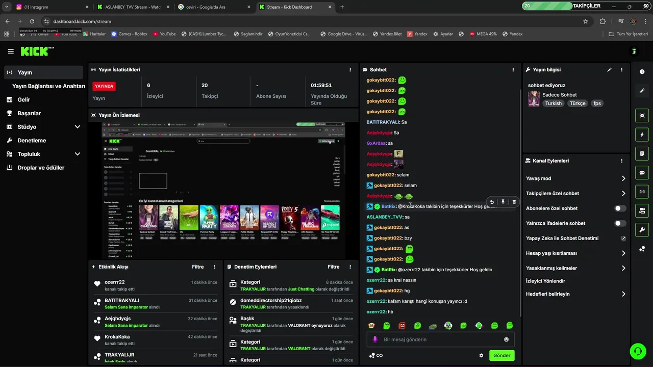This screenshot has height=367, width=653.
Task: Open the browser tab search dropdown
Action: pyautogui.click(x=7, y=7)
